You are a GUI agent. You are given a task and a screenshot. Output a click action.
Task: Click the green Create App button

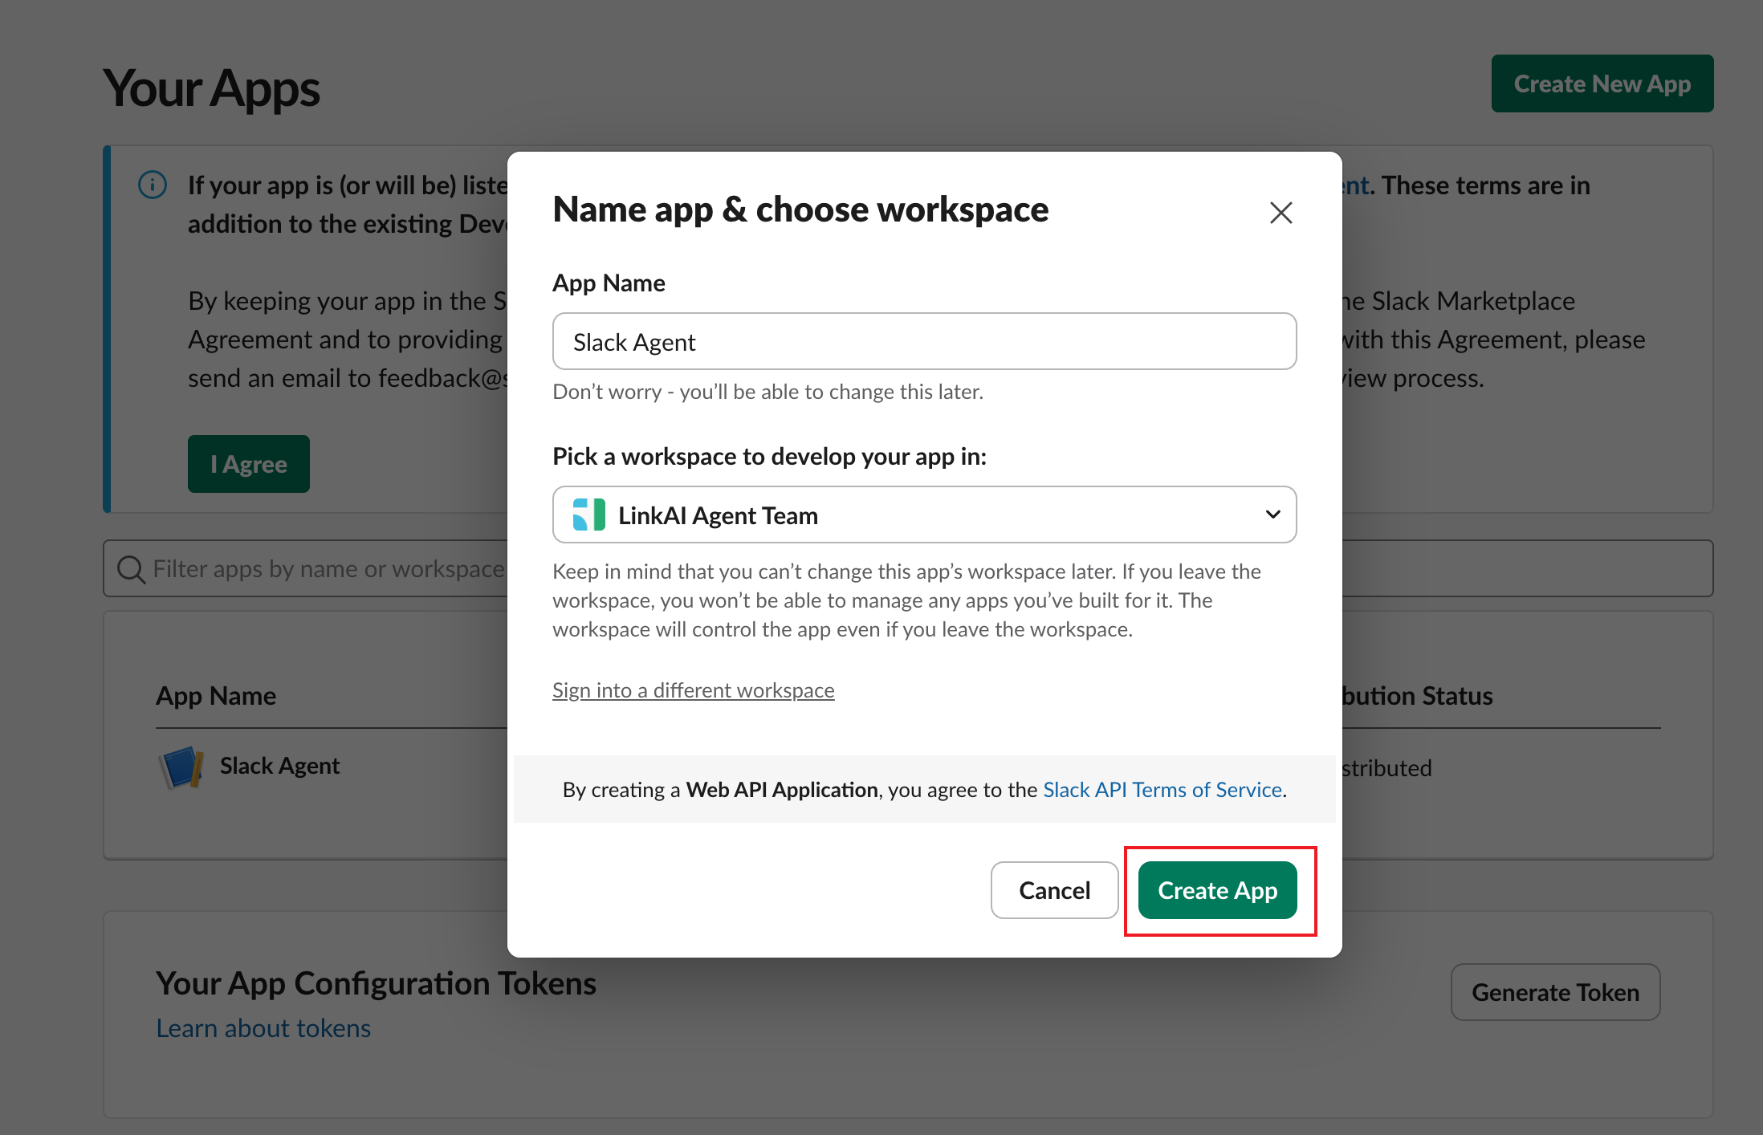(1217, 890)
